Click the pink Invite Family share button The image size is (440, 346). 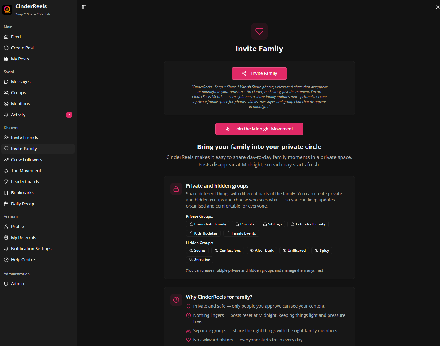(x=259, y=73)
